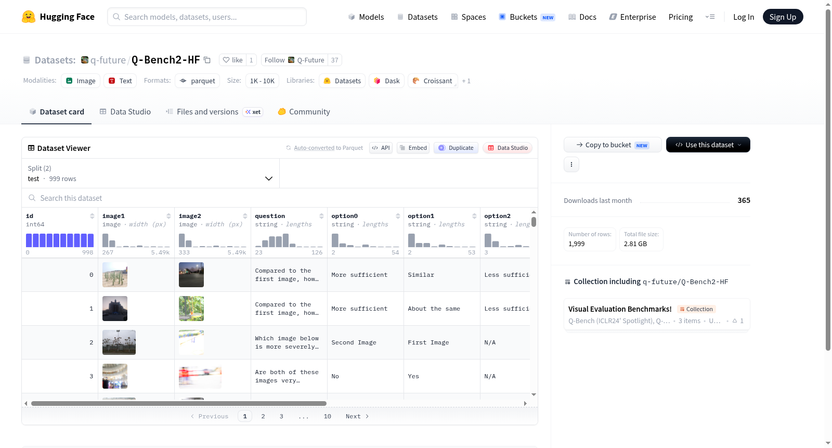Expand the +1 libraries list

coord(466,81)
